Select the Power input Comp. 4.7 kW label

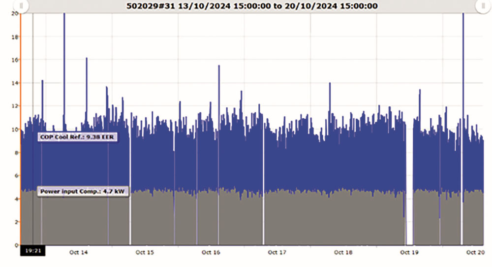pos(84,192)
